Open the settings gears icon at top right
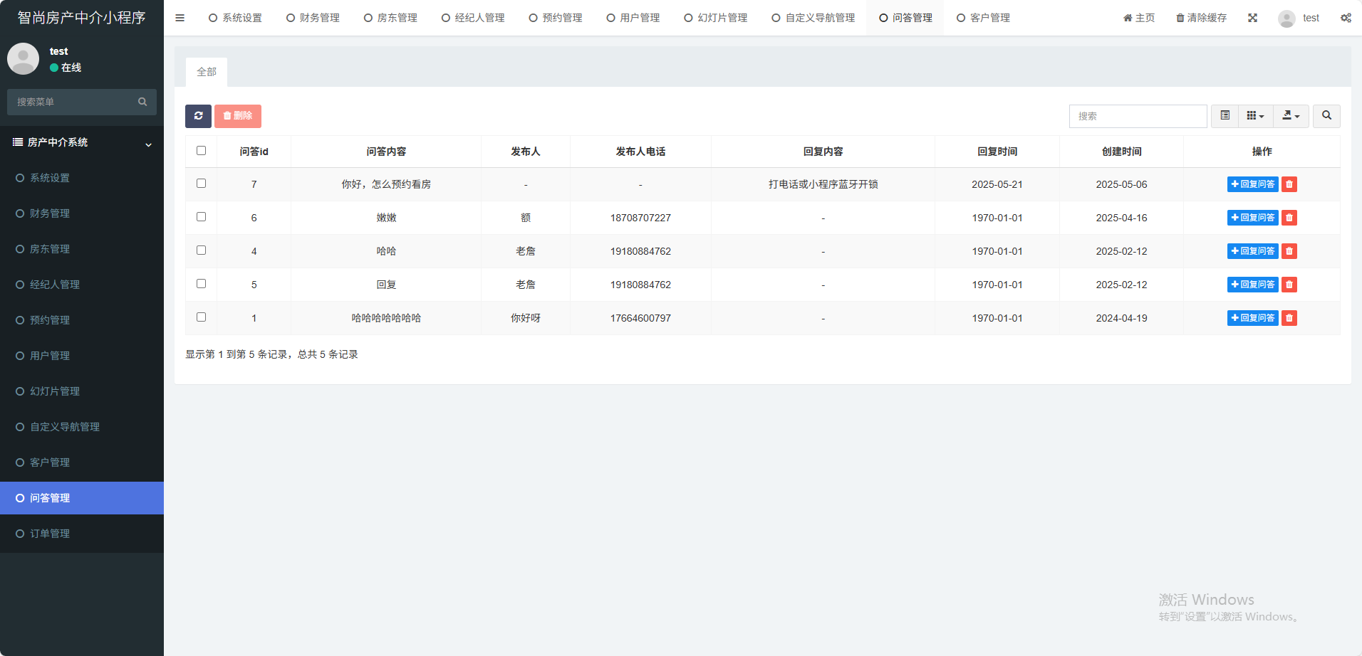Viewport: 1362px width, 656px height. click(x=1345, y=18)
